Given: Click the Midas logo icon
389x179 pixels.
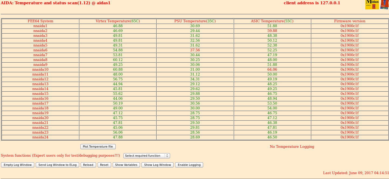Looking at the screenshot, I should pos(372,5).
